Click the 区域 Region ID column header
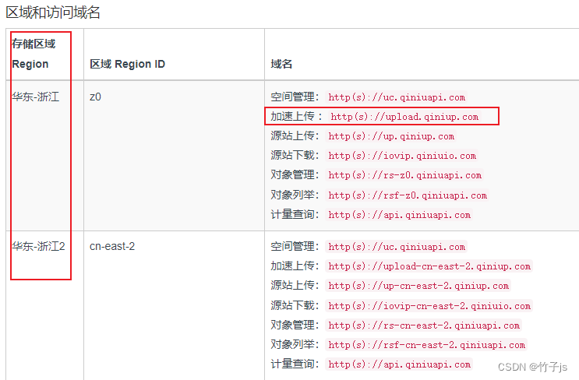The image size is (579, 380). [x=127, y=64]
